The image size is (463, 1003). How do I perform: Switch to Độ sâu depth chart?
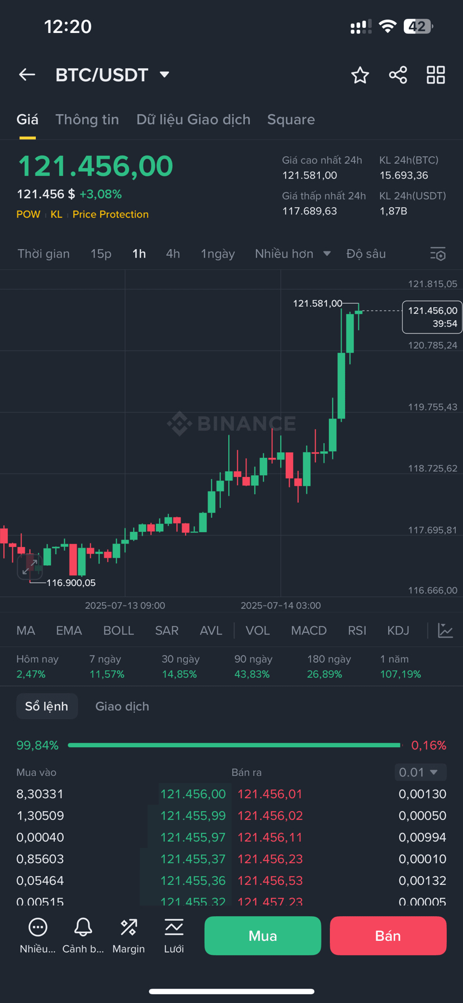[366, 254]
